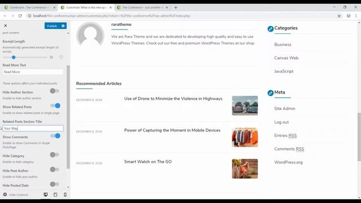Edit the Meta widget via pencil icon
The height and width of the screenshot is (203, 361).
pyautogui.click(x=271, y=93)
